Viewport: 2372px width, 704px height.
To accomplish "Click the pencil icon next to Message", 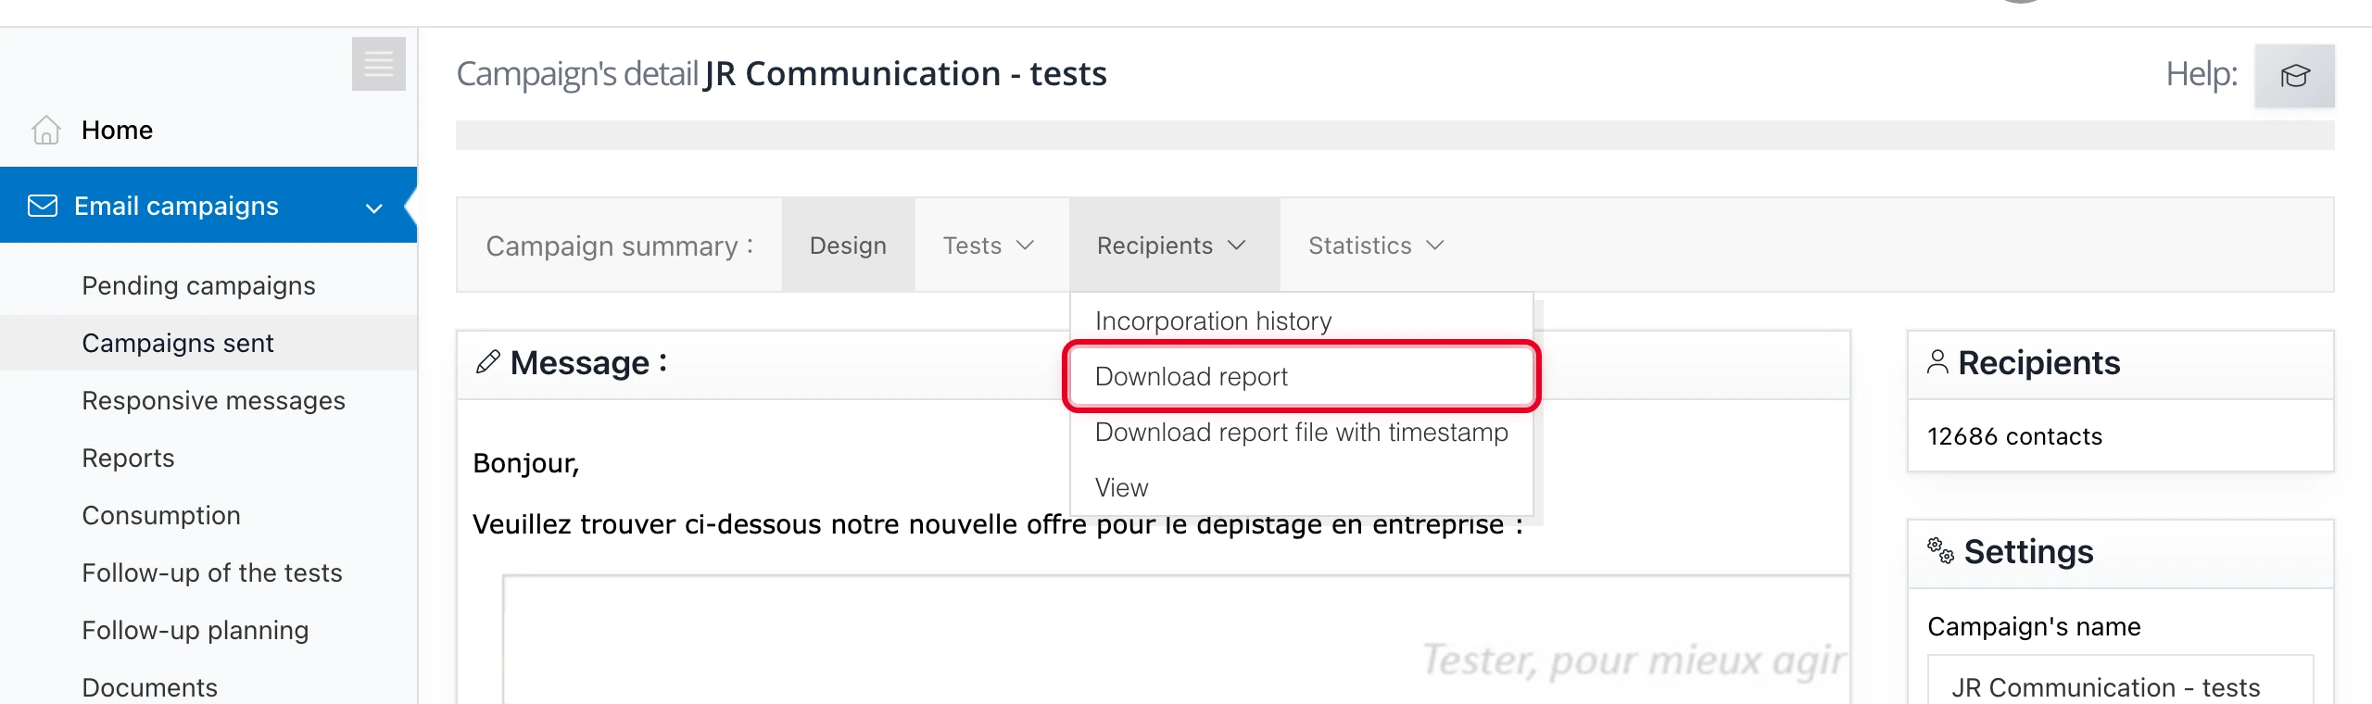I will (x=487, y=361).
